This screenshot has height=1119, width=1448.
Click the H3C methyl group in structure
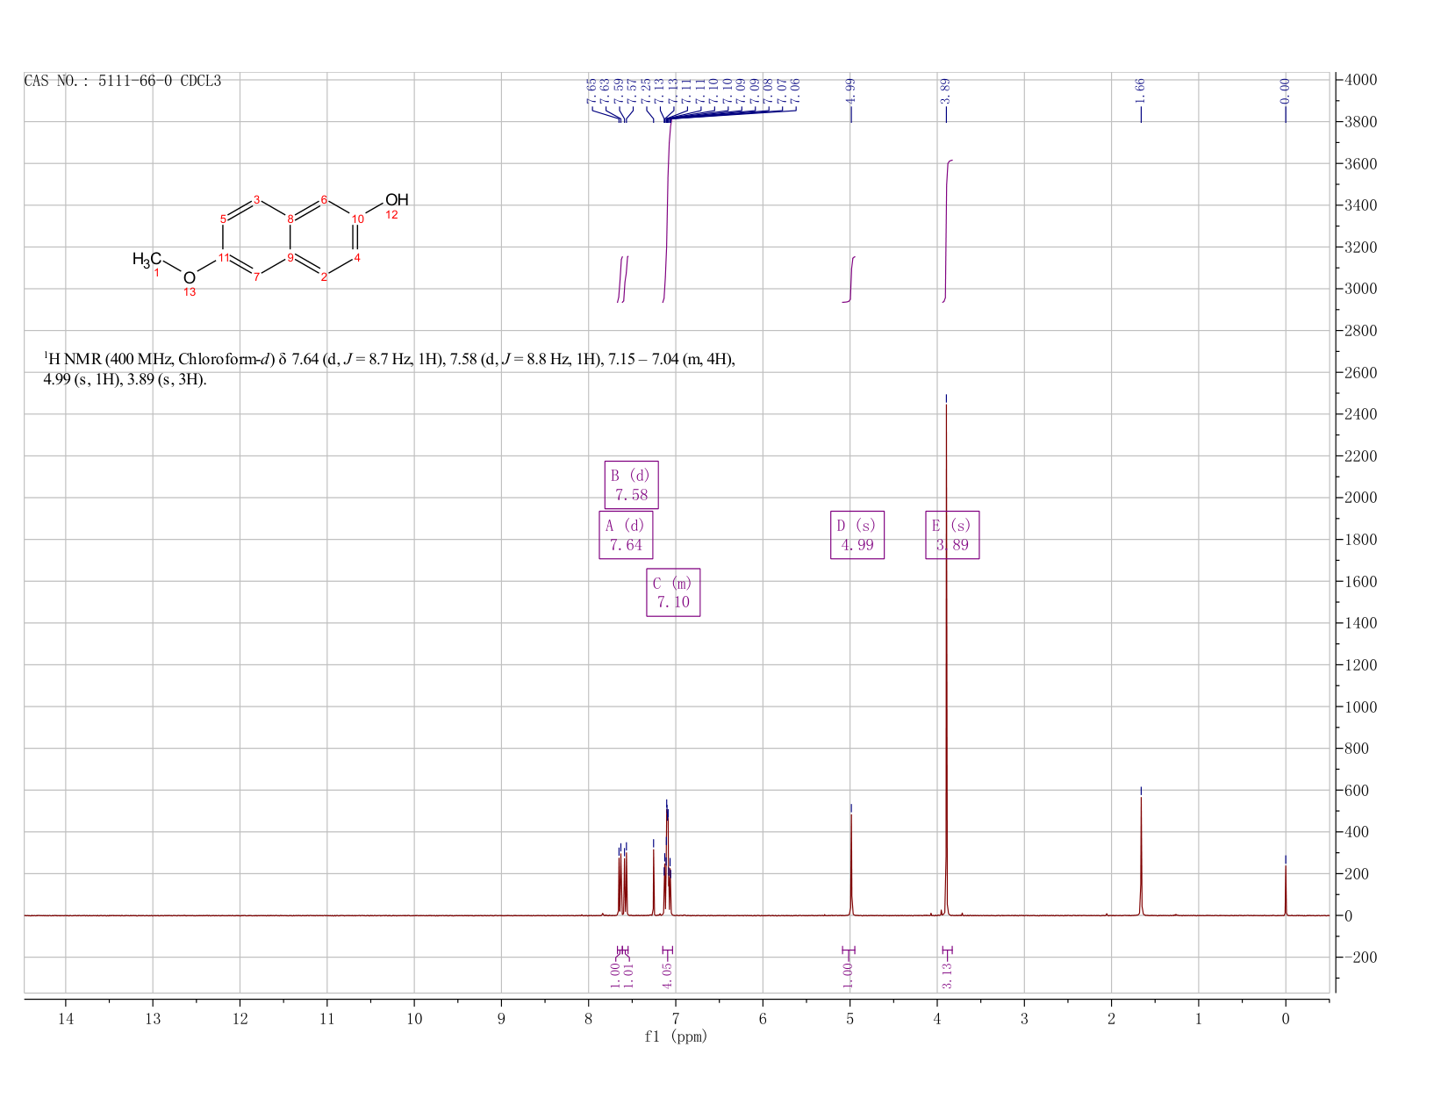[147, 260]
